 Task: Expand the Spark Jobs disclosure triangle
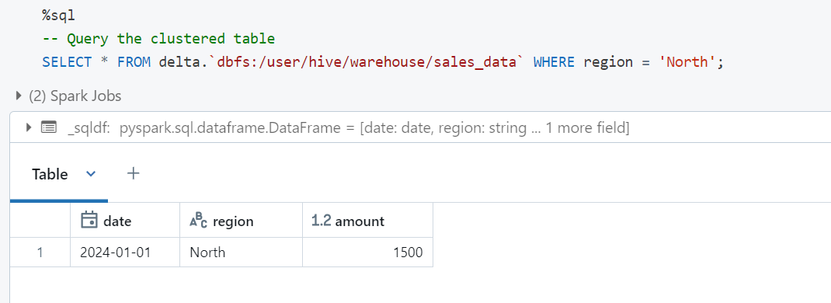(x=19, y=96)
